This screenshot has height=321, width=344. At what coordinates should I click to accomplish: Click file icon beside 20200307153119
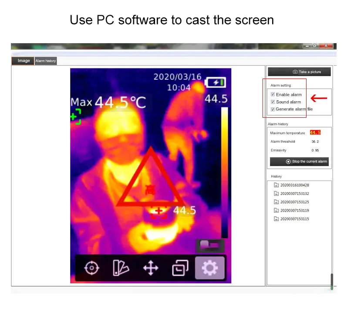pos(276,210)
